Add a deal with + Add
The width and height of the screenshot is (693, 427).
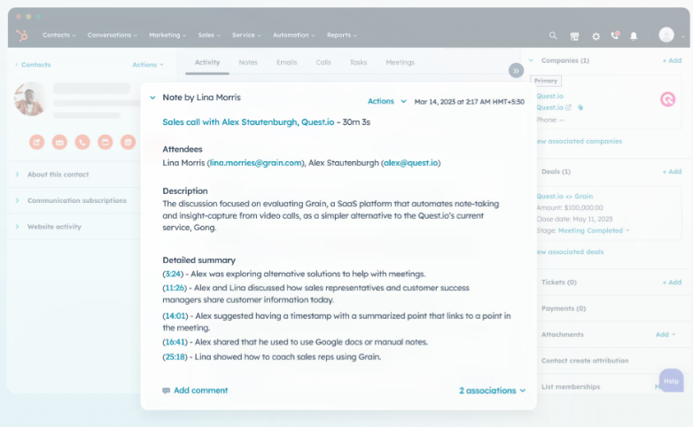coord(672,172)
